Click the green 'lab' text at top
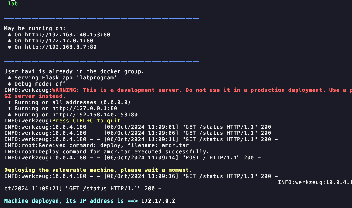The height and width of the screenshot is (208, 352). click(13, 4)
